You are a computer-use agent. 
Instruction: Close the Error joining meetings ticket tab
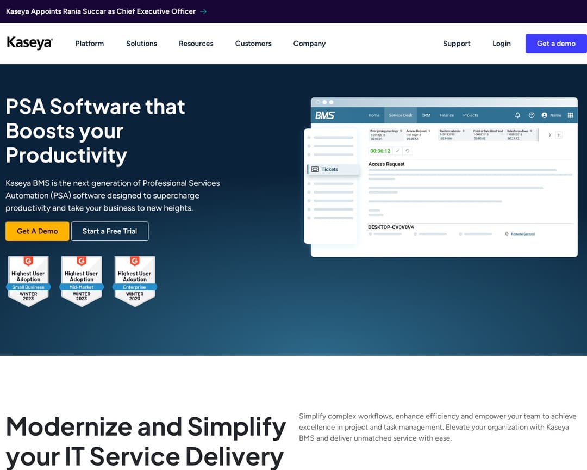pyautogui.click(x=401, y=131)
